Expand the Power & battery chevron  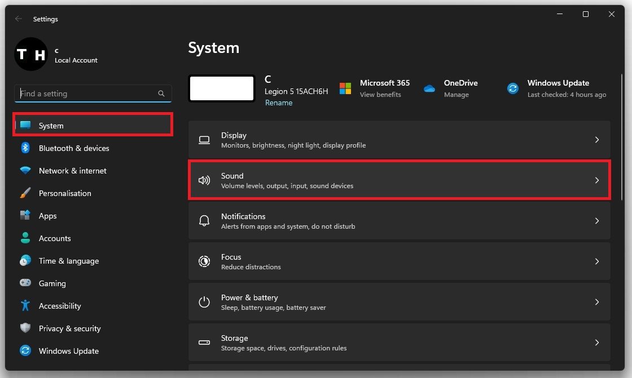596,302
